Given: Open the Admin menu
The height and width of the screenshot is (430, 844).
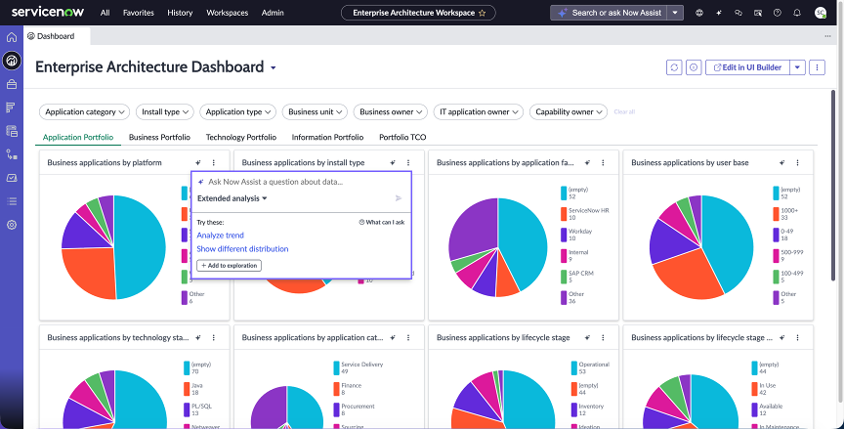Looking at the screenshot, I should 273,13.
